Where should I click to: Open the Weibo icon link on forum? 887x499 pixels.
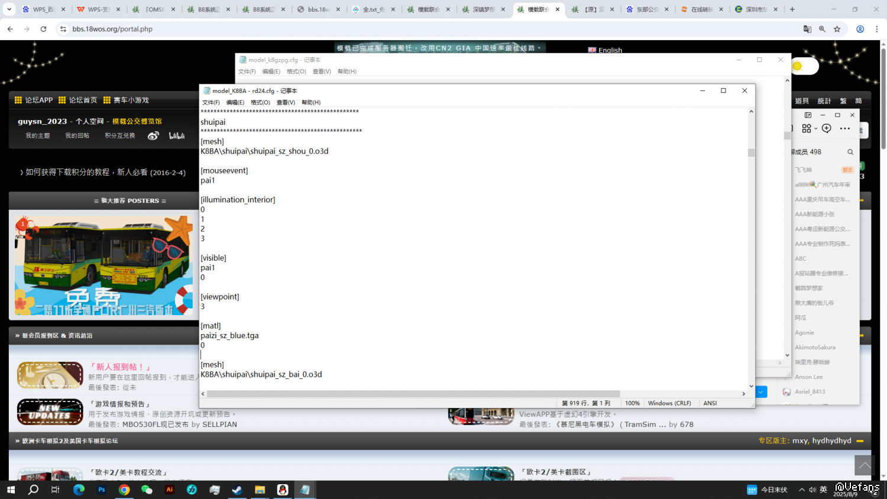[153, 135]
